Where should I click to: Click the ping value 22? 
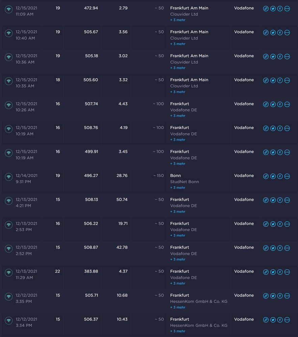coord(57,272)
